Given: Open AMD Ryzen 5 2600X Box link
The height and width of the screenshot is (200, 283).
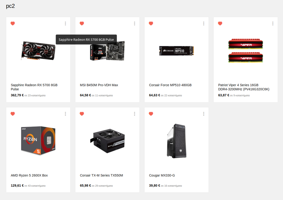Looking at the screenshot, I should pos(29,175).
